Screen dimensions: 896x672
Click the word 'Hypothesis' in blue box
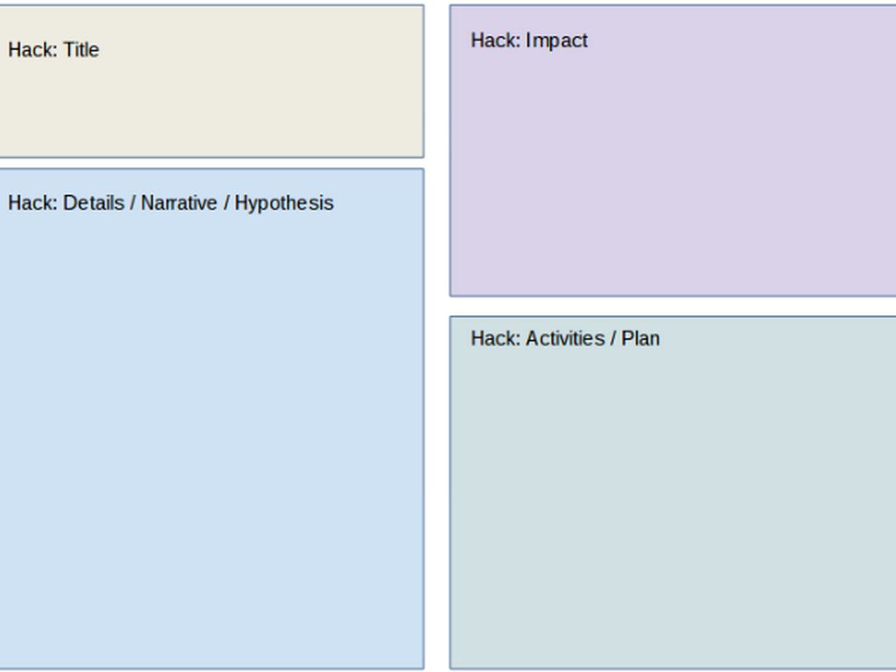point(284,203)
